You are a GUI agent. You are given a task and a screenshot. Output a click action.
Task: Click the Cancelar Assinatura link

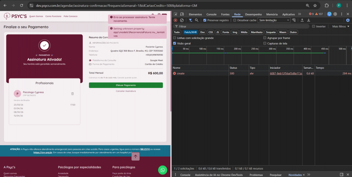(126, 91)
